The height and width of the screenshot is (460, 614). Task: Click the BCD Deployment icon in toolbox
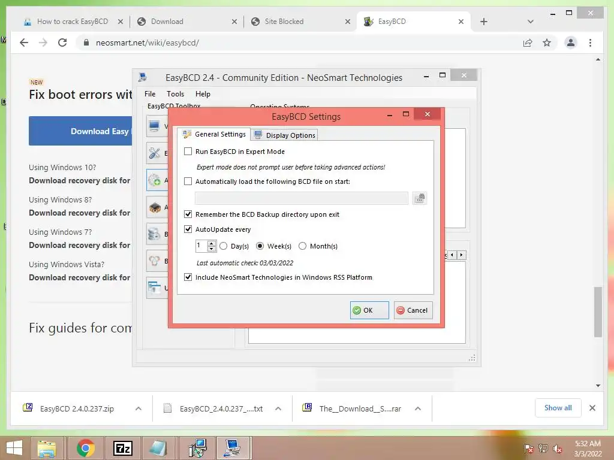click(154, 261)
